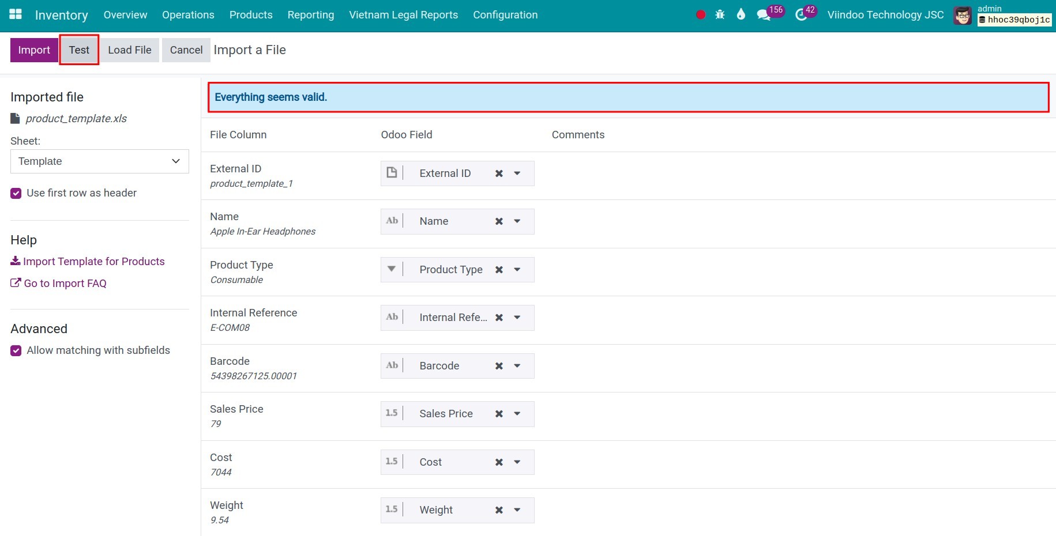Click the product_template.xls file name
This screenshot has width=1056, height=536.
pyautogui.click(x=76, y=119)
